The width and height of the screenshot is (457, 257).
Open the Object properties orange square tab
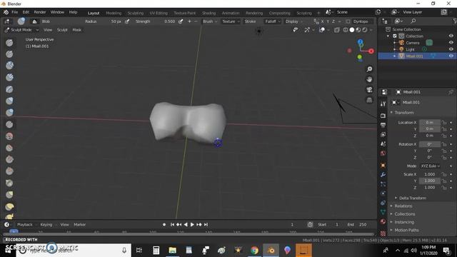[383, 165]
